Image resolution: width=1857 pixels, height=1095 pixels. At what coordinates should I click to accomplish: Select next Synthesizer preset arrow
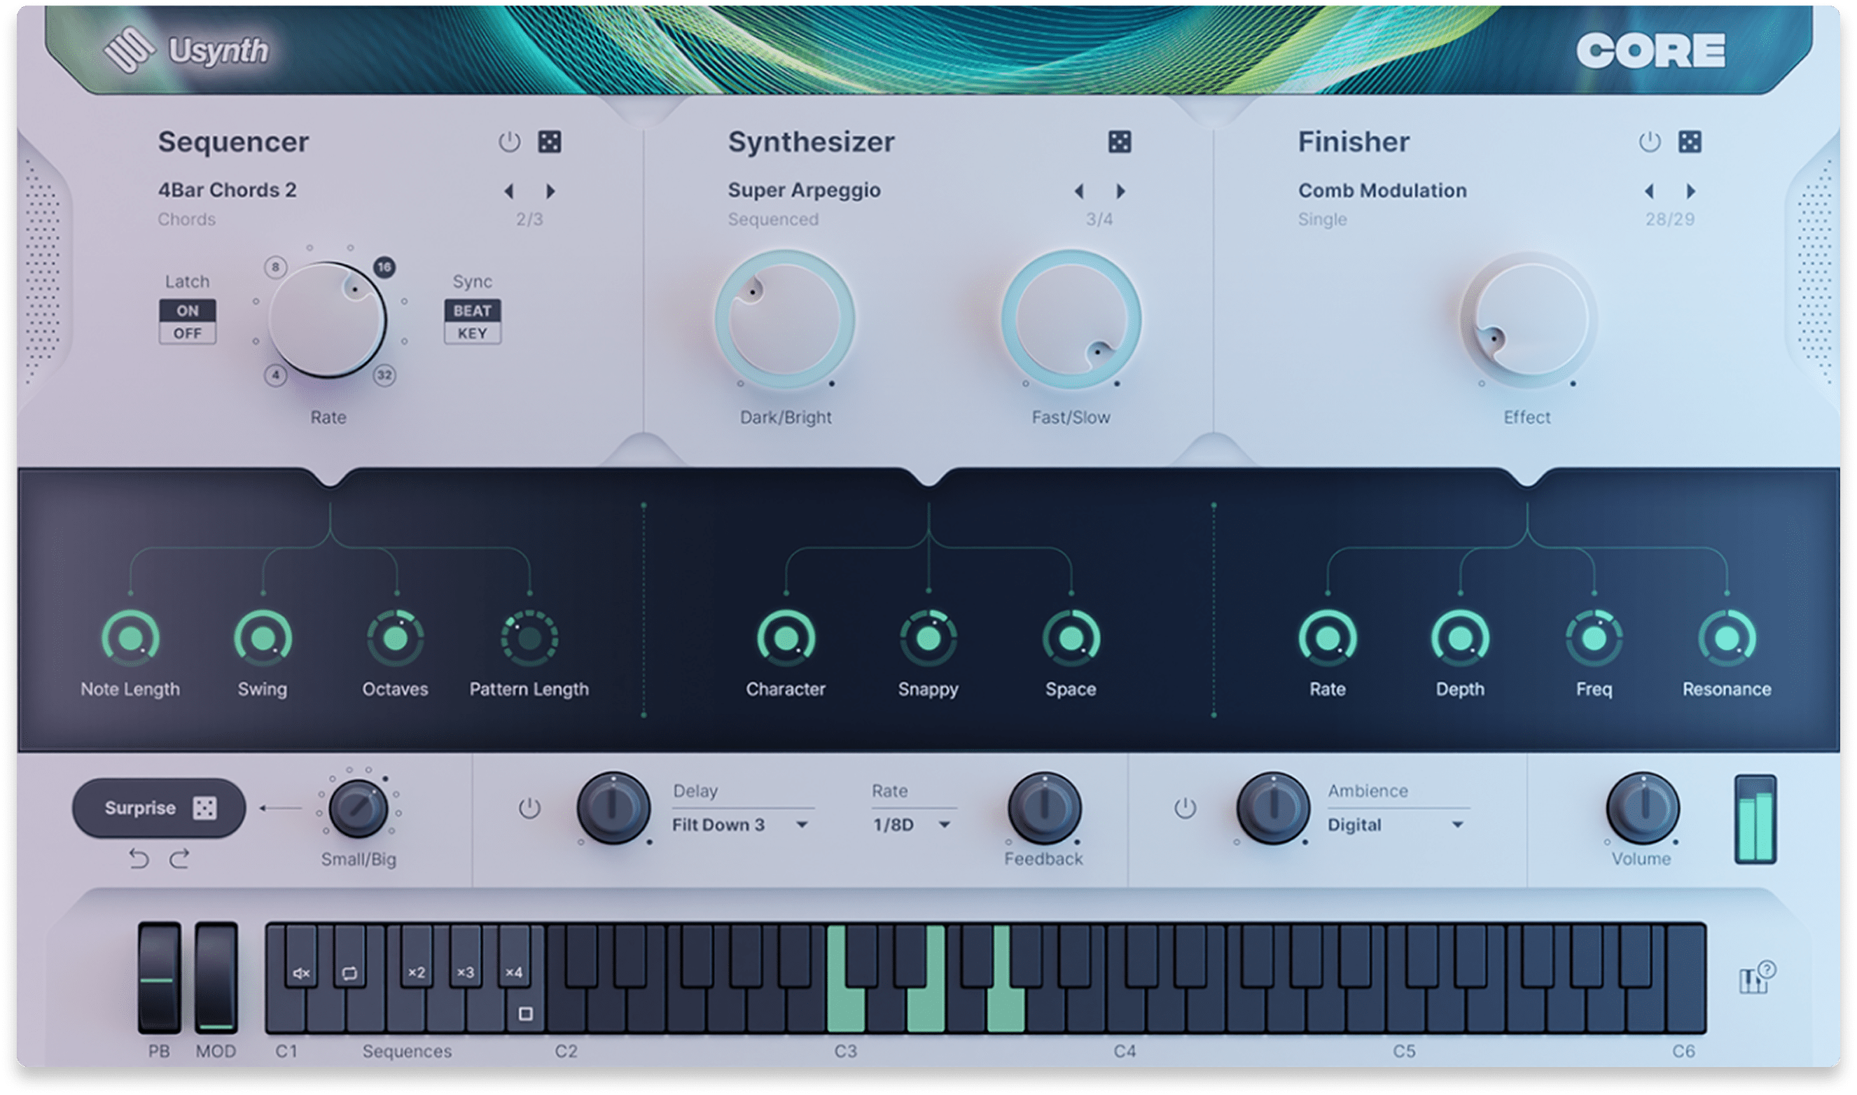(1120, 191)
